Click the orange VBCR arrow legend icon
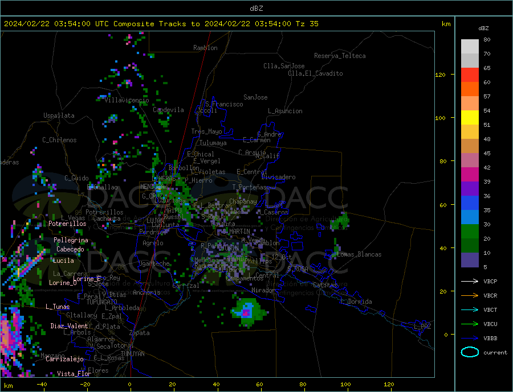513x392 pixels. coord(470,296)
